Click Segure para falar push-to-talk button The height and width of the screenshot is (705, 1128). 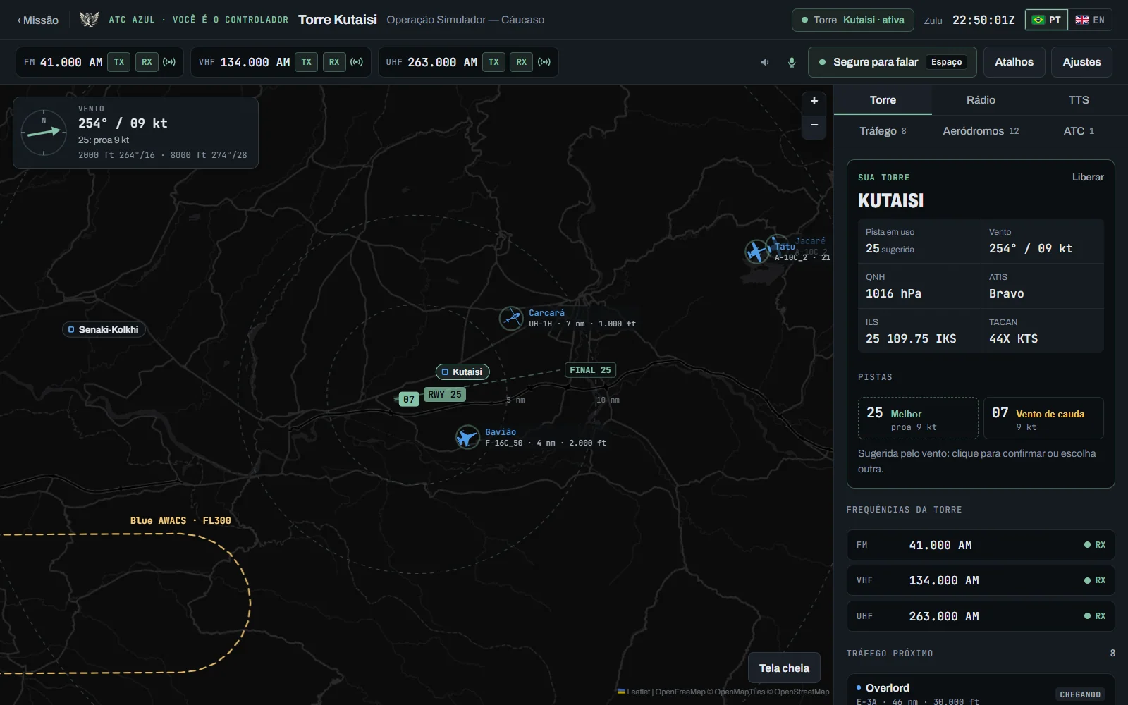[x=893, y=62]
